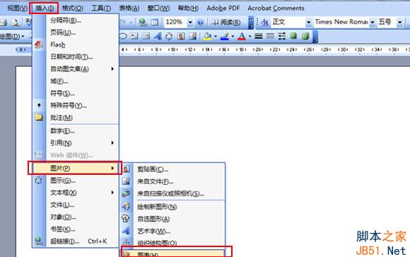Click the Insert WordArt icon on drawing toolbar

158,36
